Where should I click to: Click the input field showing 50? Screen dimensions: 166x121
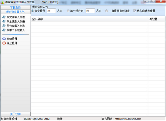pos(90,11)
